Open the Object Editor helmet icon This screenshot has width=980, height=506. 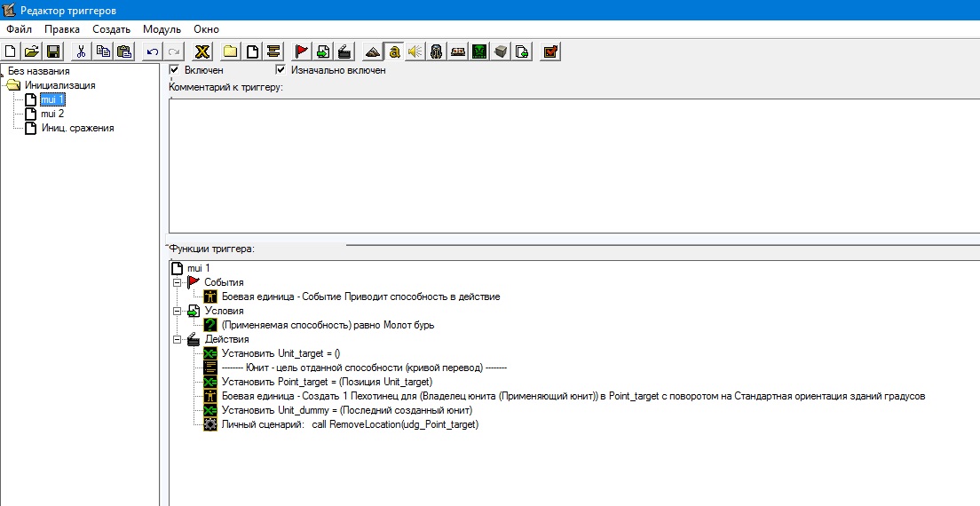pos(437,51)
